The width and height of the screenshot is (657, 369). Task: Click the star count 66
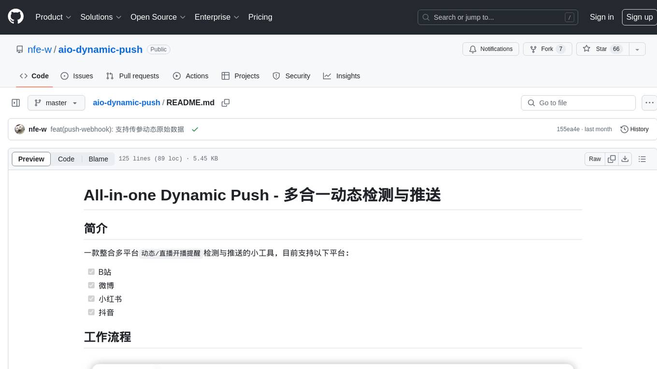coord(616,49)
